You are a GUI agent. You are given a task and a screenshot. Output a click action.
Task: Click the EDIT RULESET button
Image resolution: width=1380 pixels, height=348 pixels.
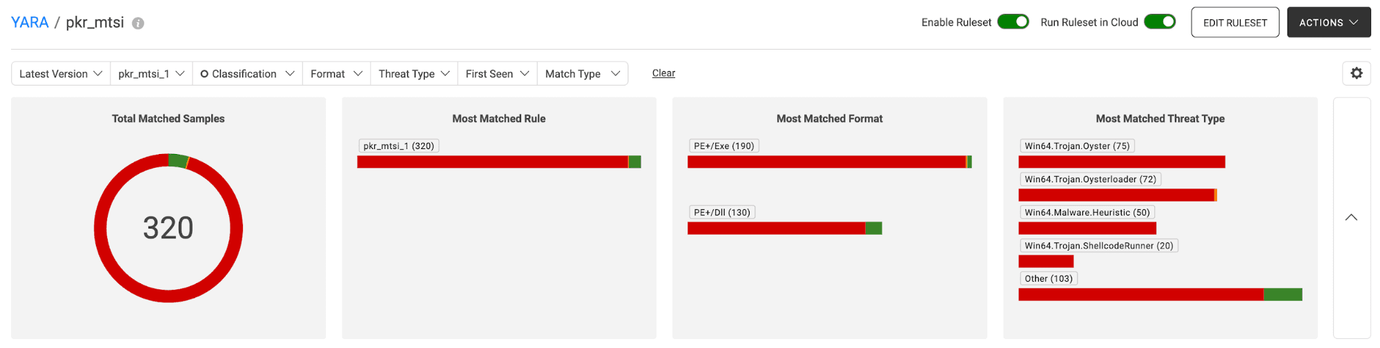(x=1234, y=23)
